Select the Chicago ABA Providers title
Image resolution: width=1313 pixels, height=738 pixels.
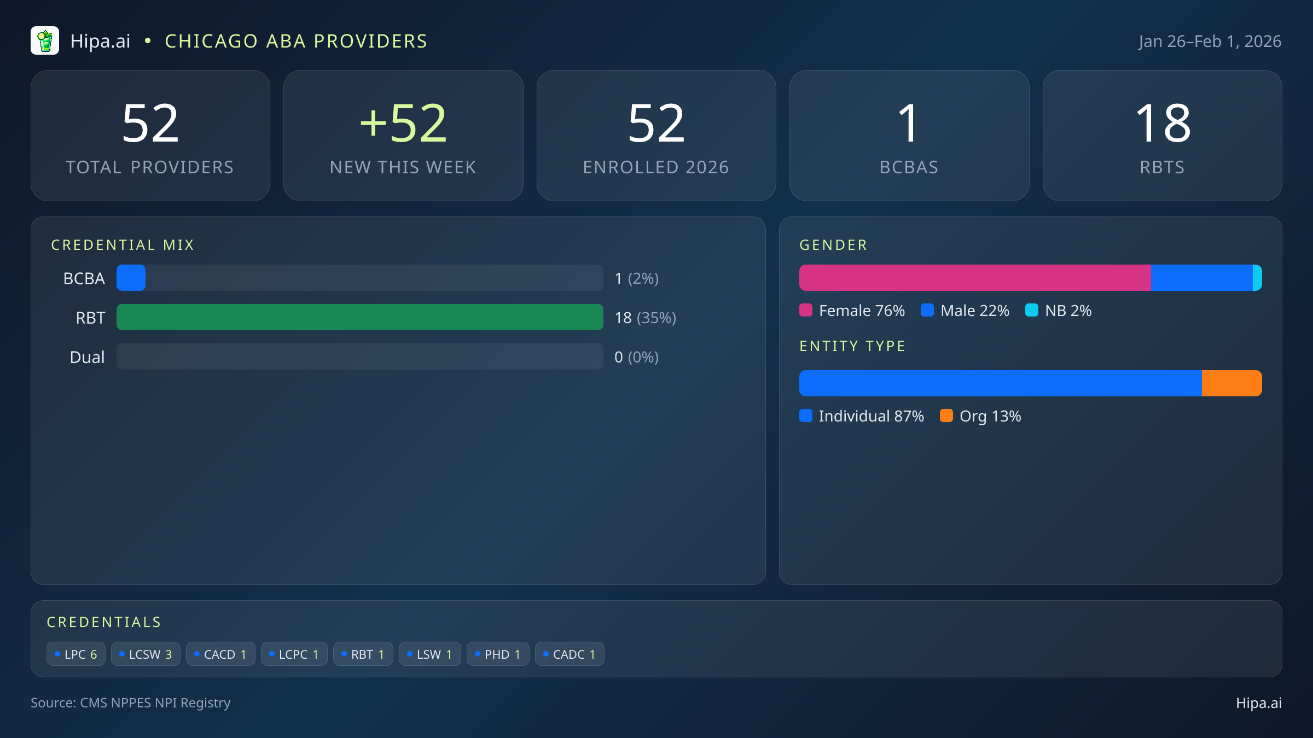click(x=296, y=40)
